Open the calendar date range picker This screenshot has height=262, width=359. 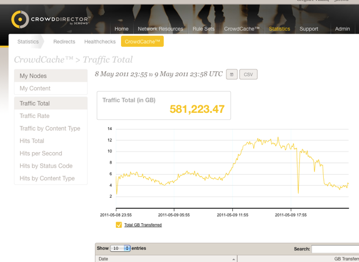click(232, 75)
